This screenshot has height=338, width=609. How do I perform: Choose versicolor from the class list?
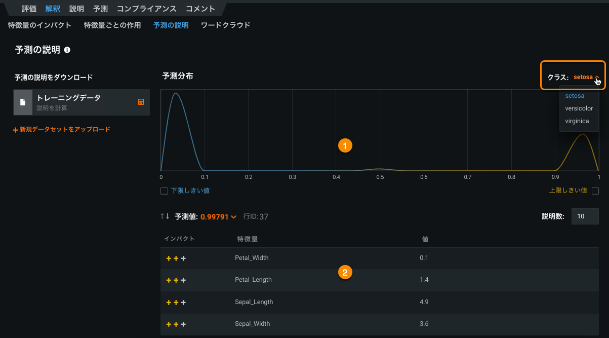[x=579, y=108]
